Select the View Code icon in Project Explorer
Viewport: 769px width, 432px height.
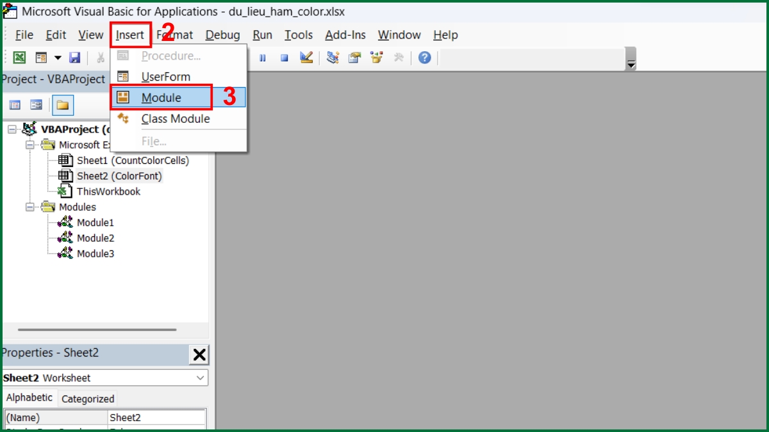click(14, 105)
